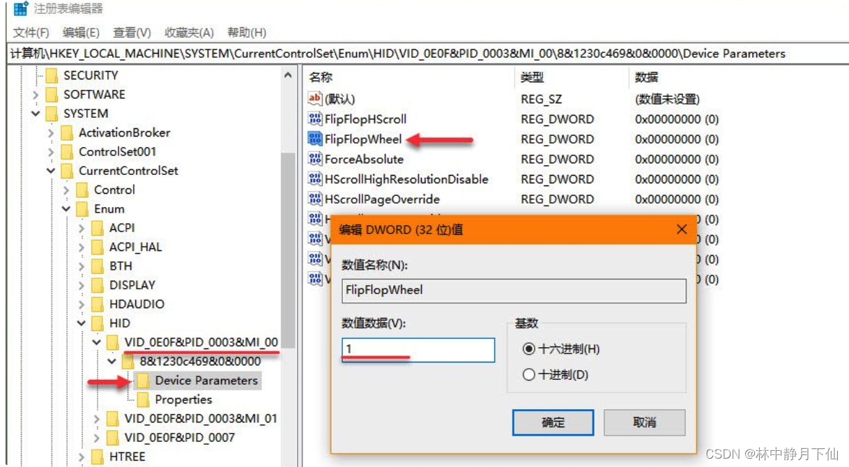This screenshot has height=467, width=849.
Task: Select the HScrollHighResolutionDisable DWORD icon
Action: (314, 179)
